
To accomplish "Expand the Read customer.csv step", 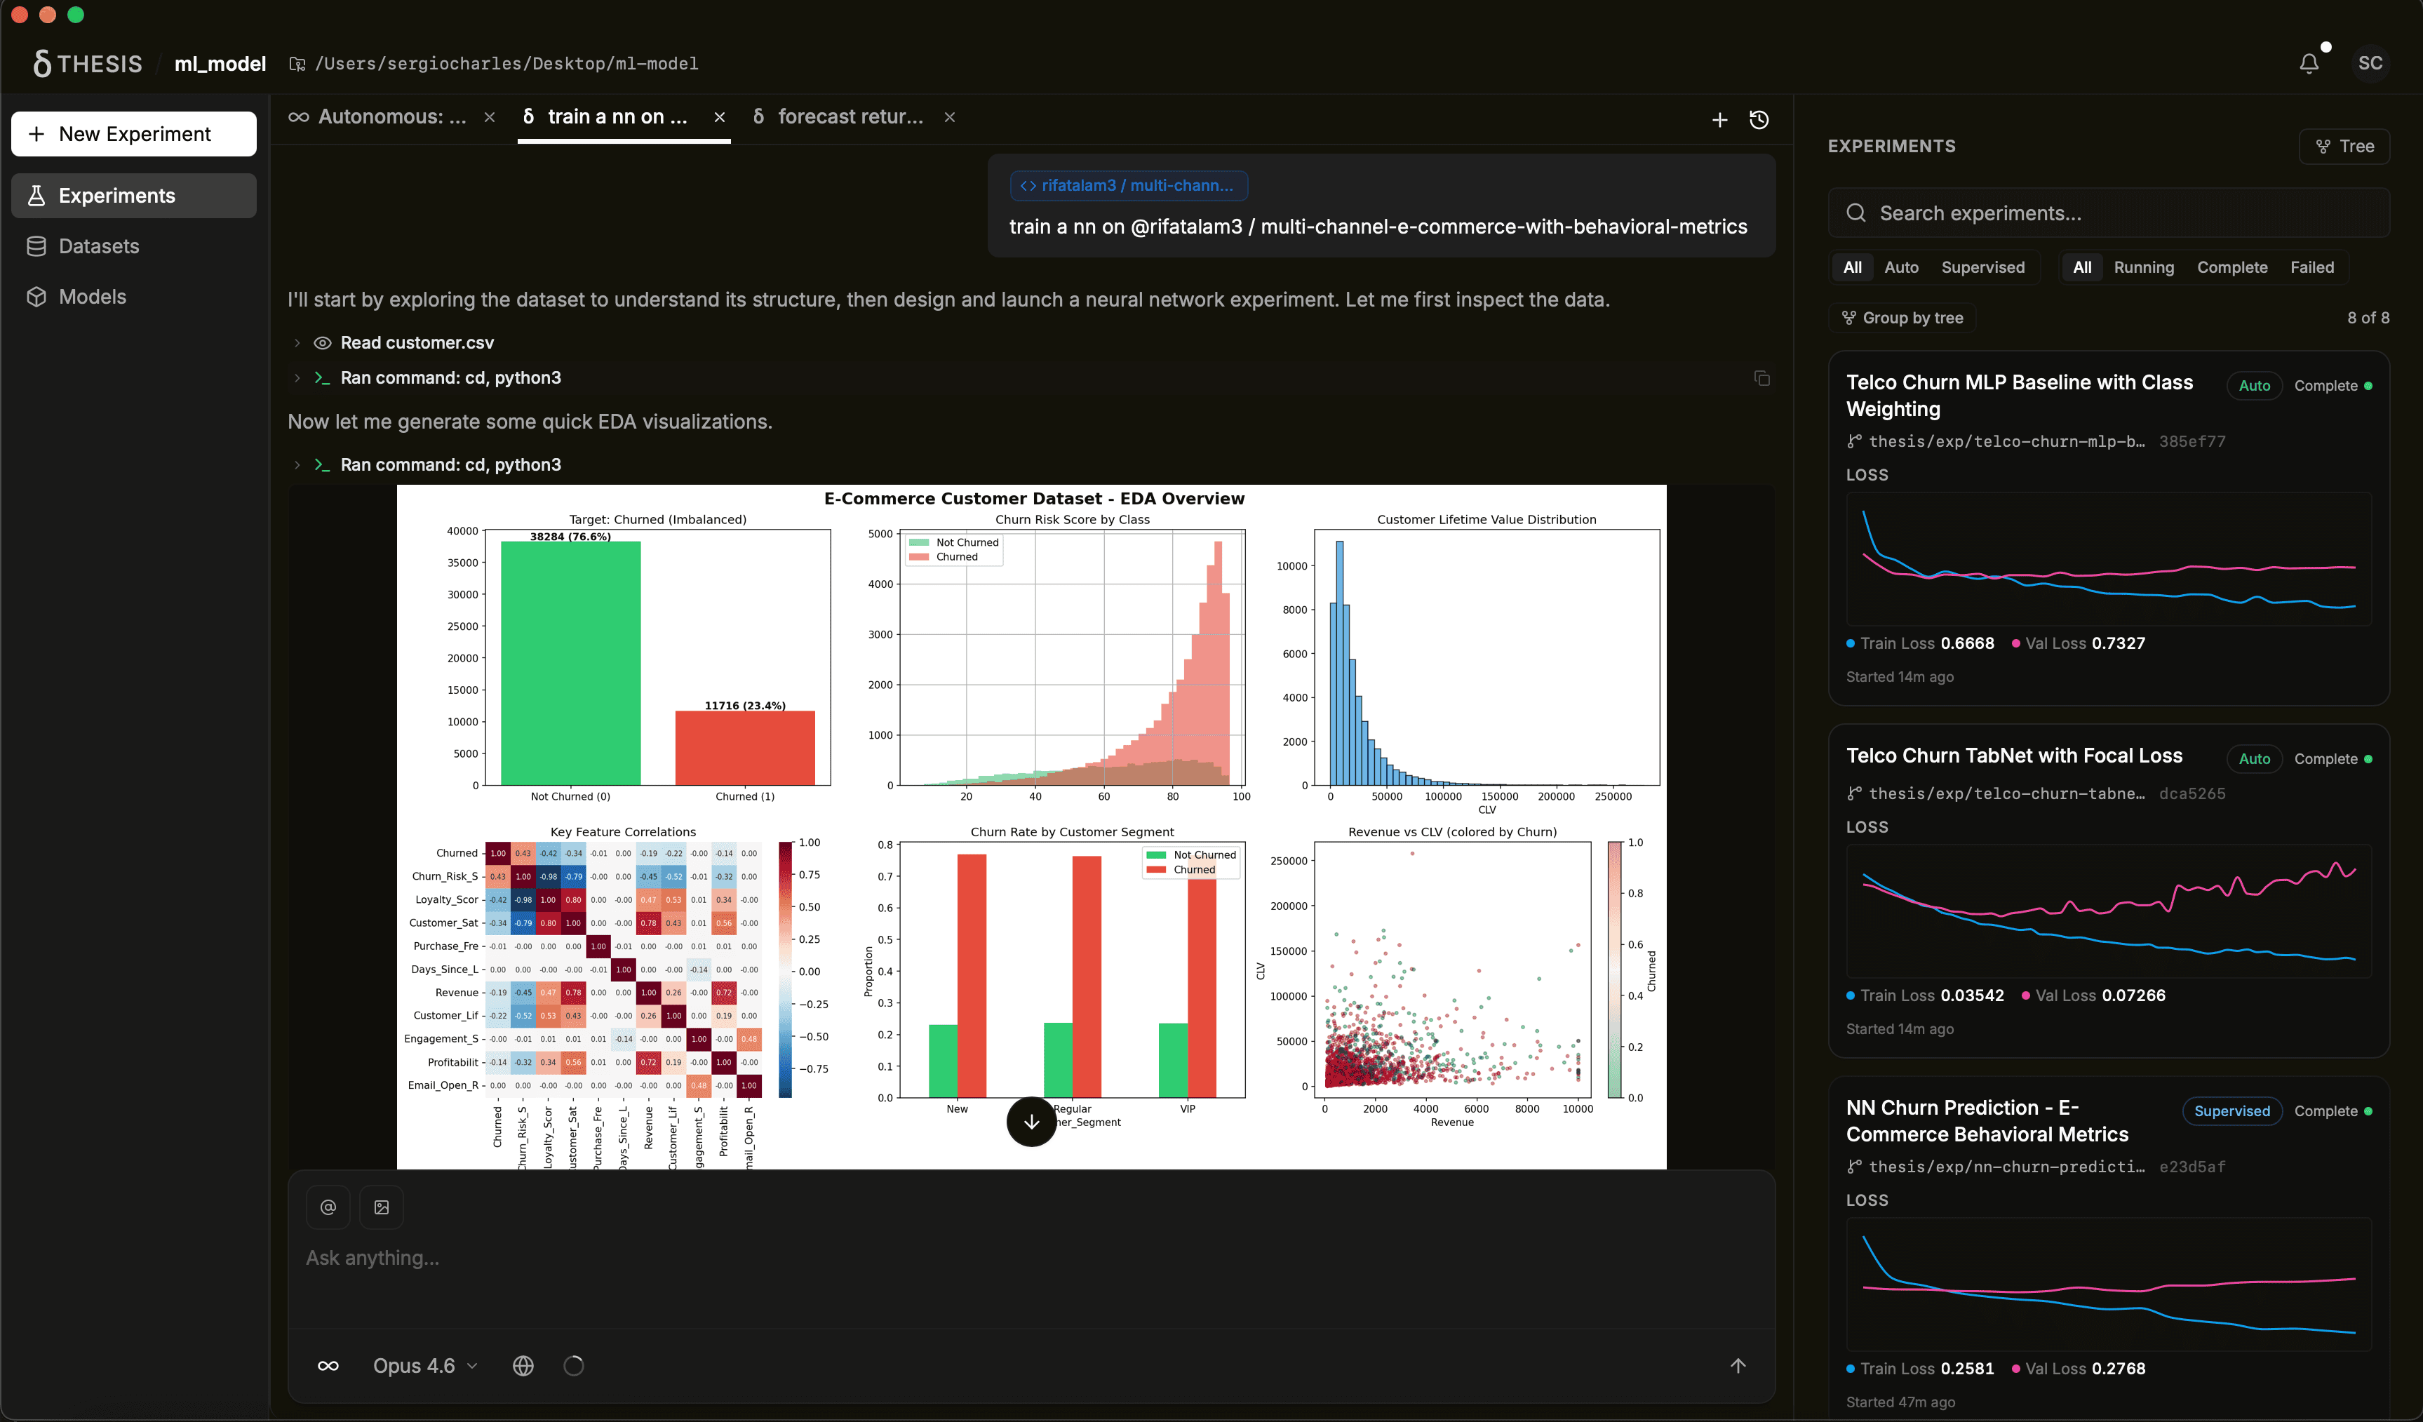I will 296,342.
